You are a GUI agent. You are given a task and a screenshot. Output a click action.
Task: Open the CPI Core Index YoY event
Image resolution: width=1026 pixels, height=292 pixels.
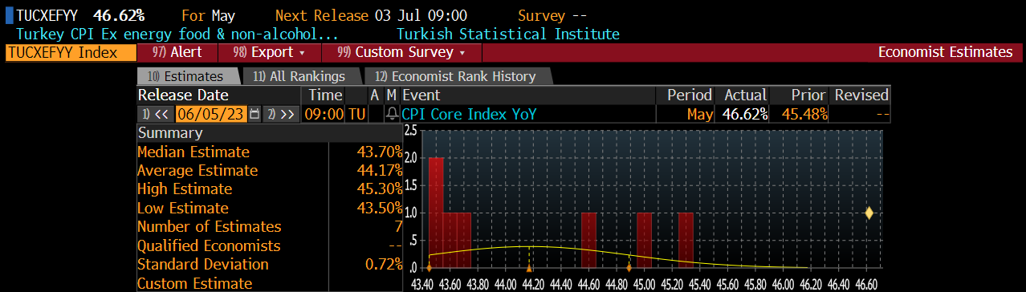click(x=469, y=114)
